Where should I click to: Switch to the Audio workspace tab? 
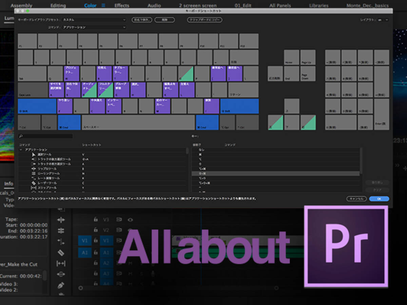click(x=154, y=5)
